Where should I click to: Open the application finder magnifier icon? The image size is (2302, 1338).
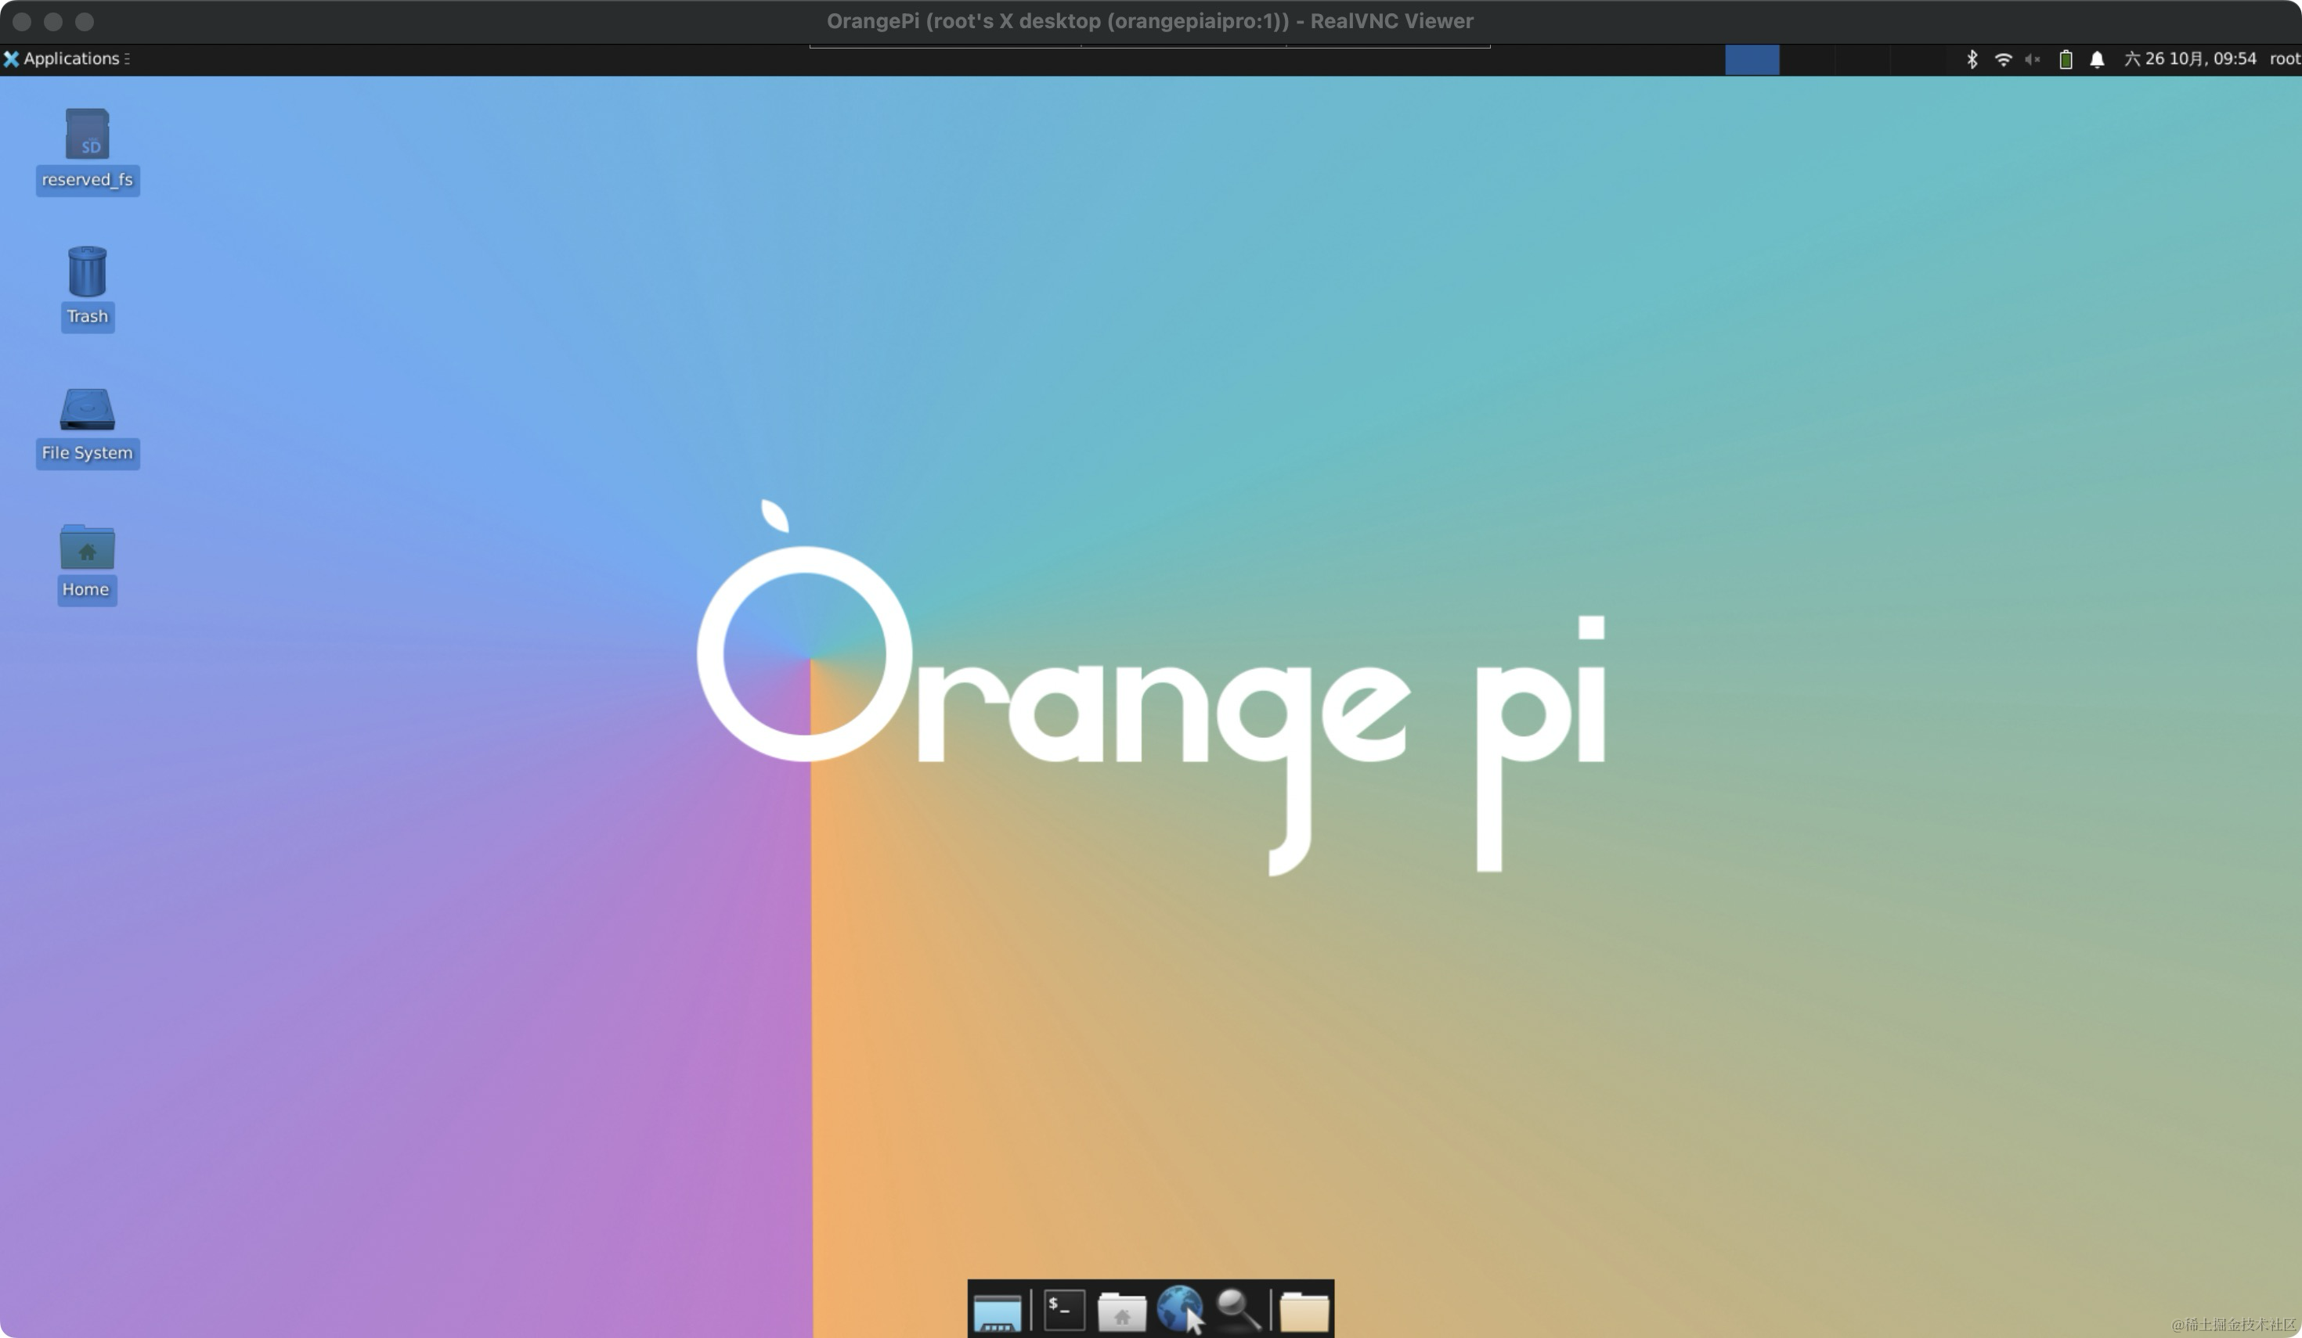tap(1238, 1309)
